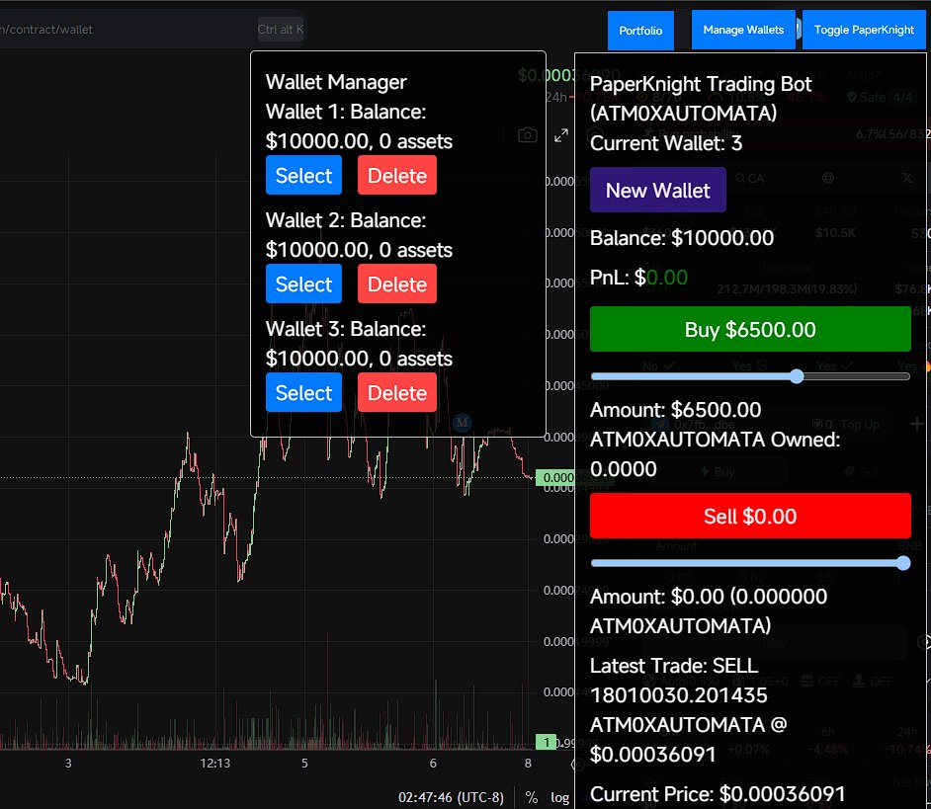Image resolution: width=931 pixels, height=809 pixels.
Task: Open chart timezone 02:47:46 (UTC-8)
Action: 451,797
